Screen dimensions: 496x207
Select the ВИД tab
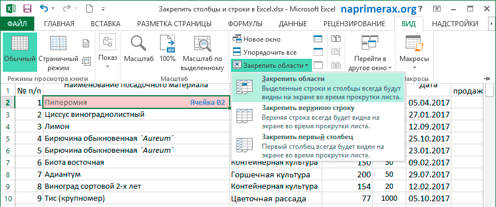(x=409, y=24)
